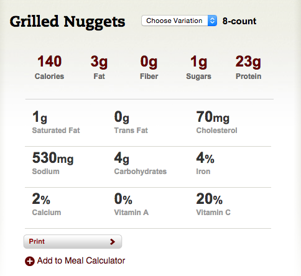This screenshot has height=276, width=301.
Task: Click the red arrow icon on Print button
Action: (113, 242)
